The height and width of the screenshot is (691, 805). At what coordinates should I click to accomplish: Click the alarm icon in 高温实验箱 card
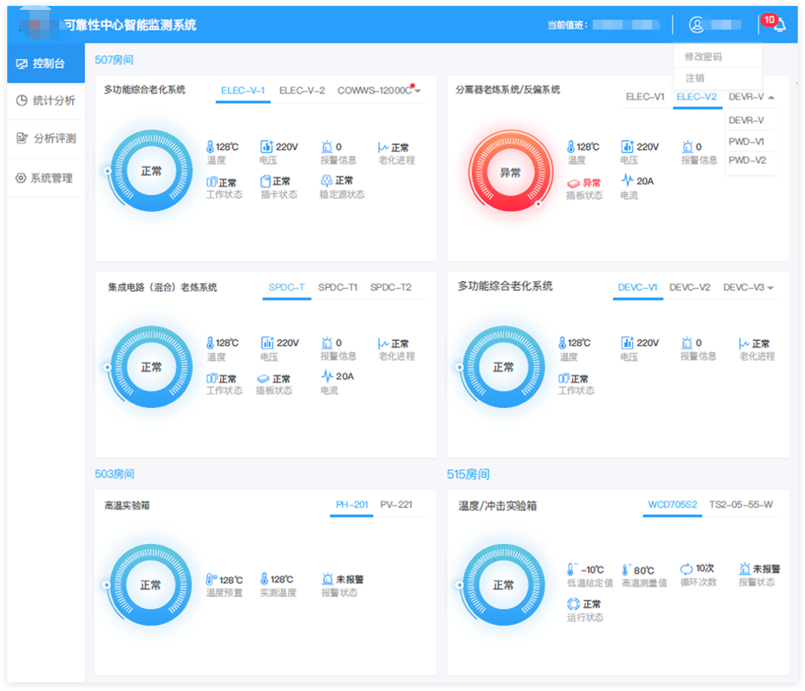click(327, 579)
